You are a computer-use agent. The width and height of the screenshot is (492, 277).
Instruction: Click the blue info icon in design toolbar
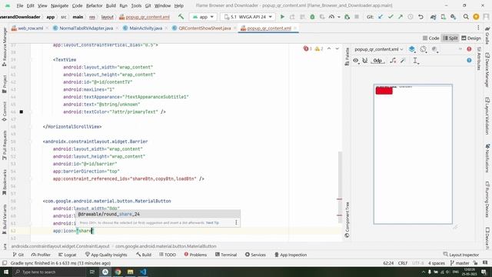469,60
